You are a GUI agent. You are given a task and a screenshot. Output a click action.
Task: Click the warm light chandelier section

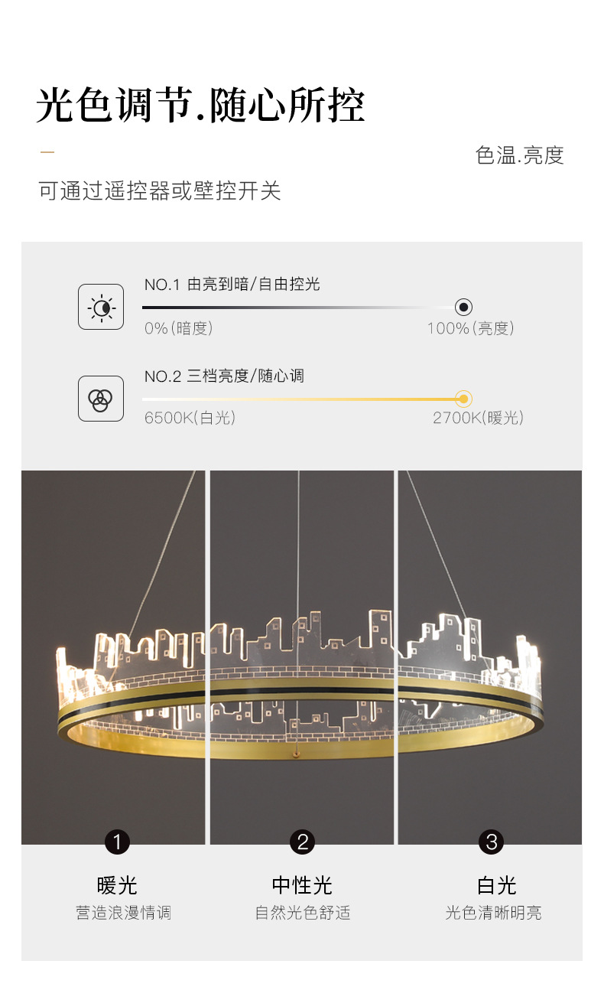tap(114, 657)
